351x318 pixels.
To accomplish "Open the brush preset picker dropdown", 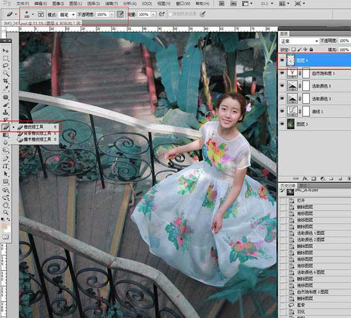I will (x=33, y=15).
